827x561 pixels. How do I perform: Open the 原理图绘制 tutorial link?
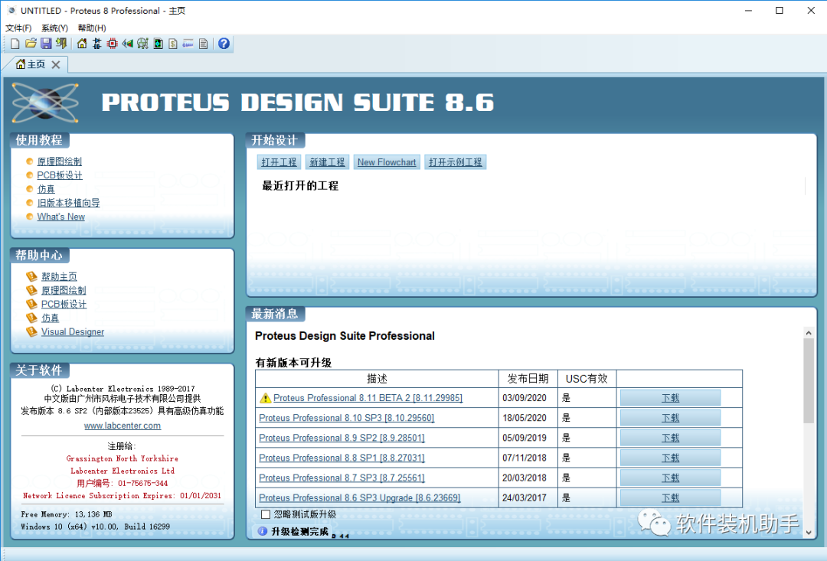(x=59, y=161)
